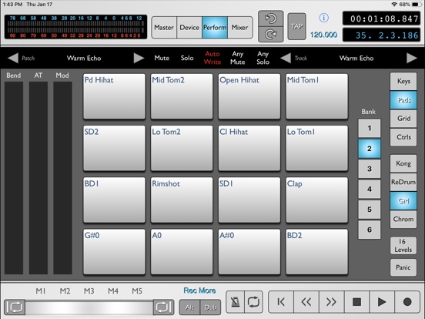Image resolution: width=425 pixels, height=319 pixels.
Task: Select next track using right arrow
Action: [412, 58]
